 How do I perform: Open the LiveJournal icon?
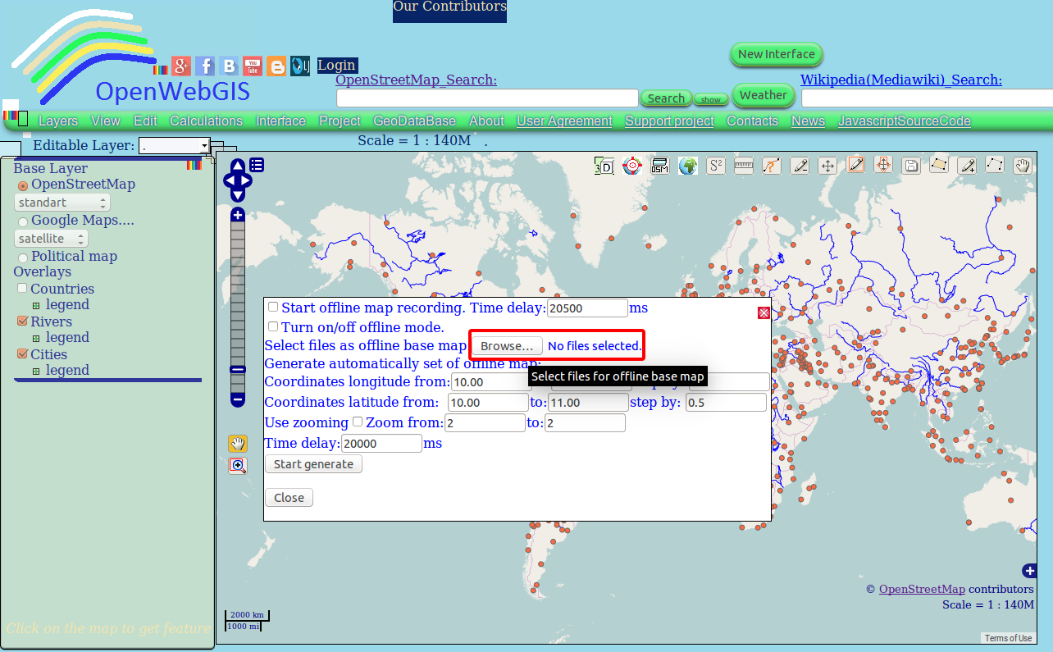click(x=300, y=66)
